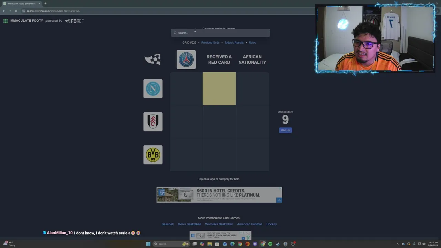This screenshot has height=248, width=441.
Task: Open site information icon in the address bar
Action: (x=23, y=11)
